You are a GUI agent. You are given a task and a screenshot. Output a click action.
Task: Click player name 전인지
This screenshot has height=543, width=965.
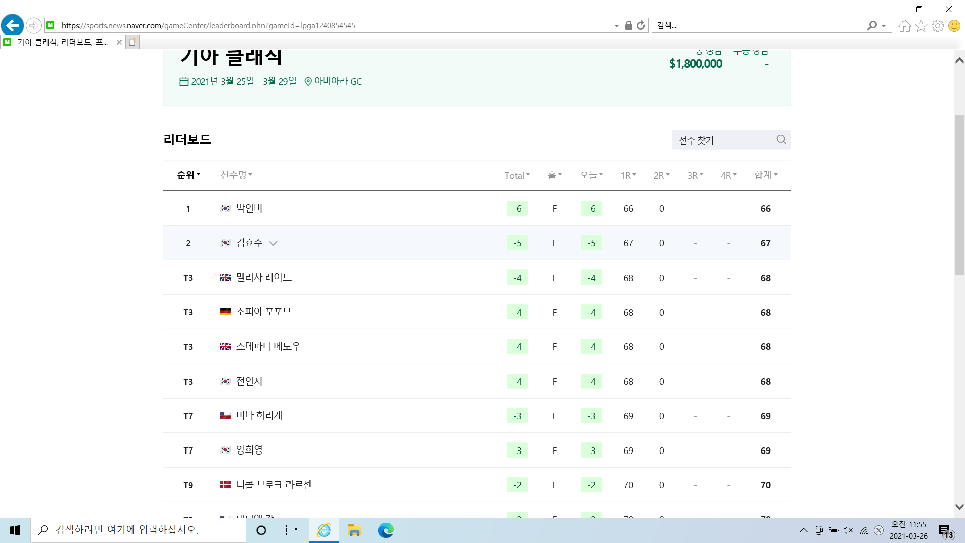tap(249, 381)
